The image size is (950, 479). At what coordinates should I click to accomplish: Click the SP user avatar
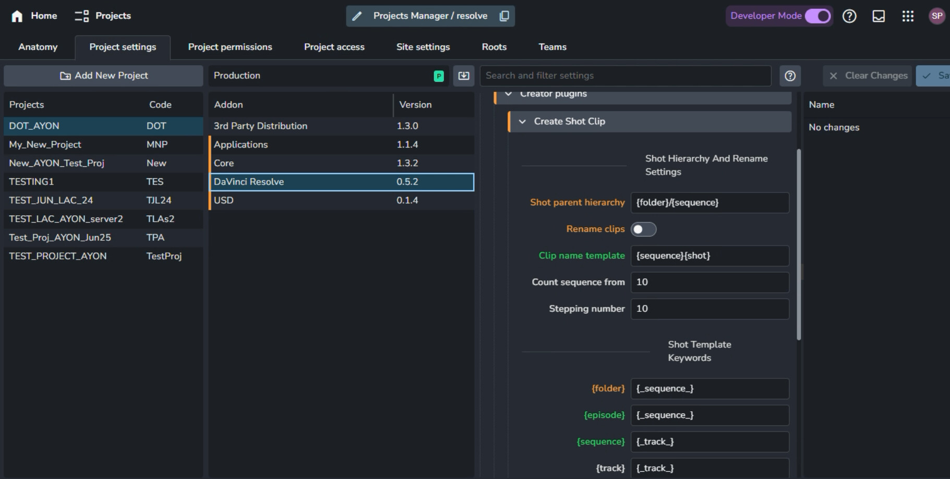pos(937,16)
